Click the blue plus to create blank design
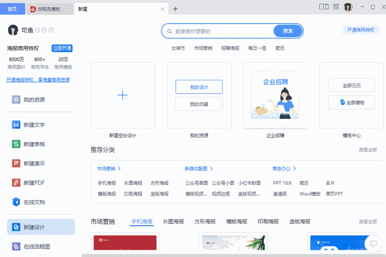The width and height of the screenshot is (386, 257). [x=123, y=95]
